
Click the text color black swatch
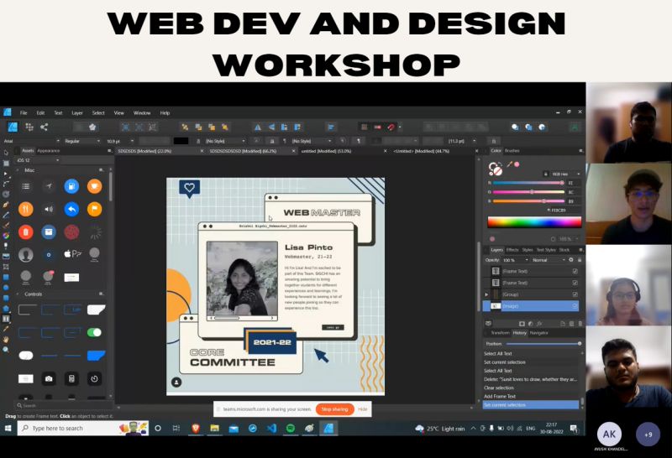[x=181, y=141]
